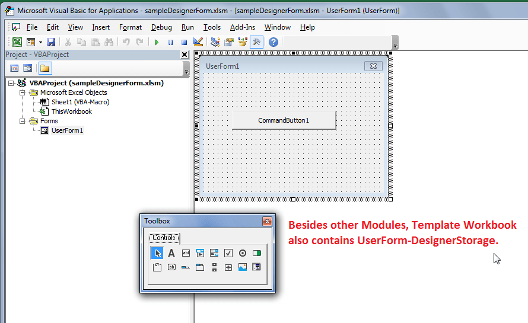The image size is (528, 323).
Task: Collapse the VBAProject tree node
Action: tap(11, 83)
